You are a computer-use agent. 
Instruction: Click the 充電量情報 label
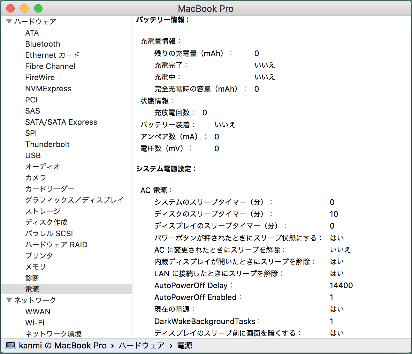click(161, 41)
